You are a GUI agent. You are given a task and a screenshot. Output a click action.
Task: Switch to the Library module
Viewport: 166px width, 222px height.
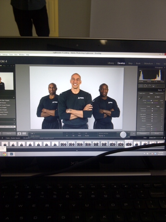pos(111,63)
